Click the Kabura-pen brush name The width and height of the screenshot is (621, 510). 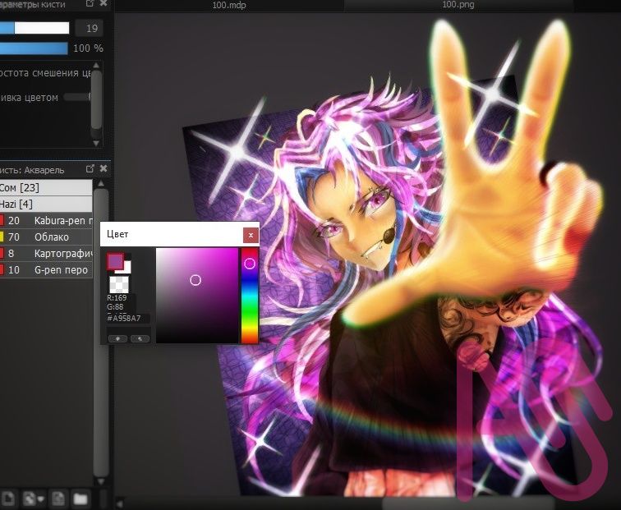click(x=63, y=221)
